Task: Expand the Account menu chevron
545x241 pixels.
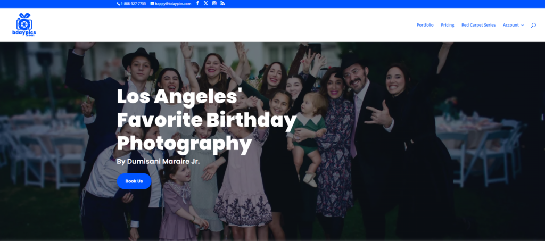Action: pos(522,25)
